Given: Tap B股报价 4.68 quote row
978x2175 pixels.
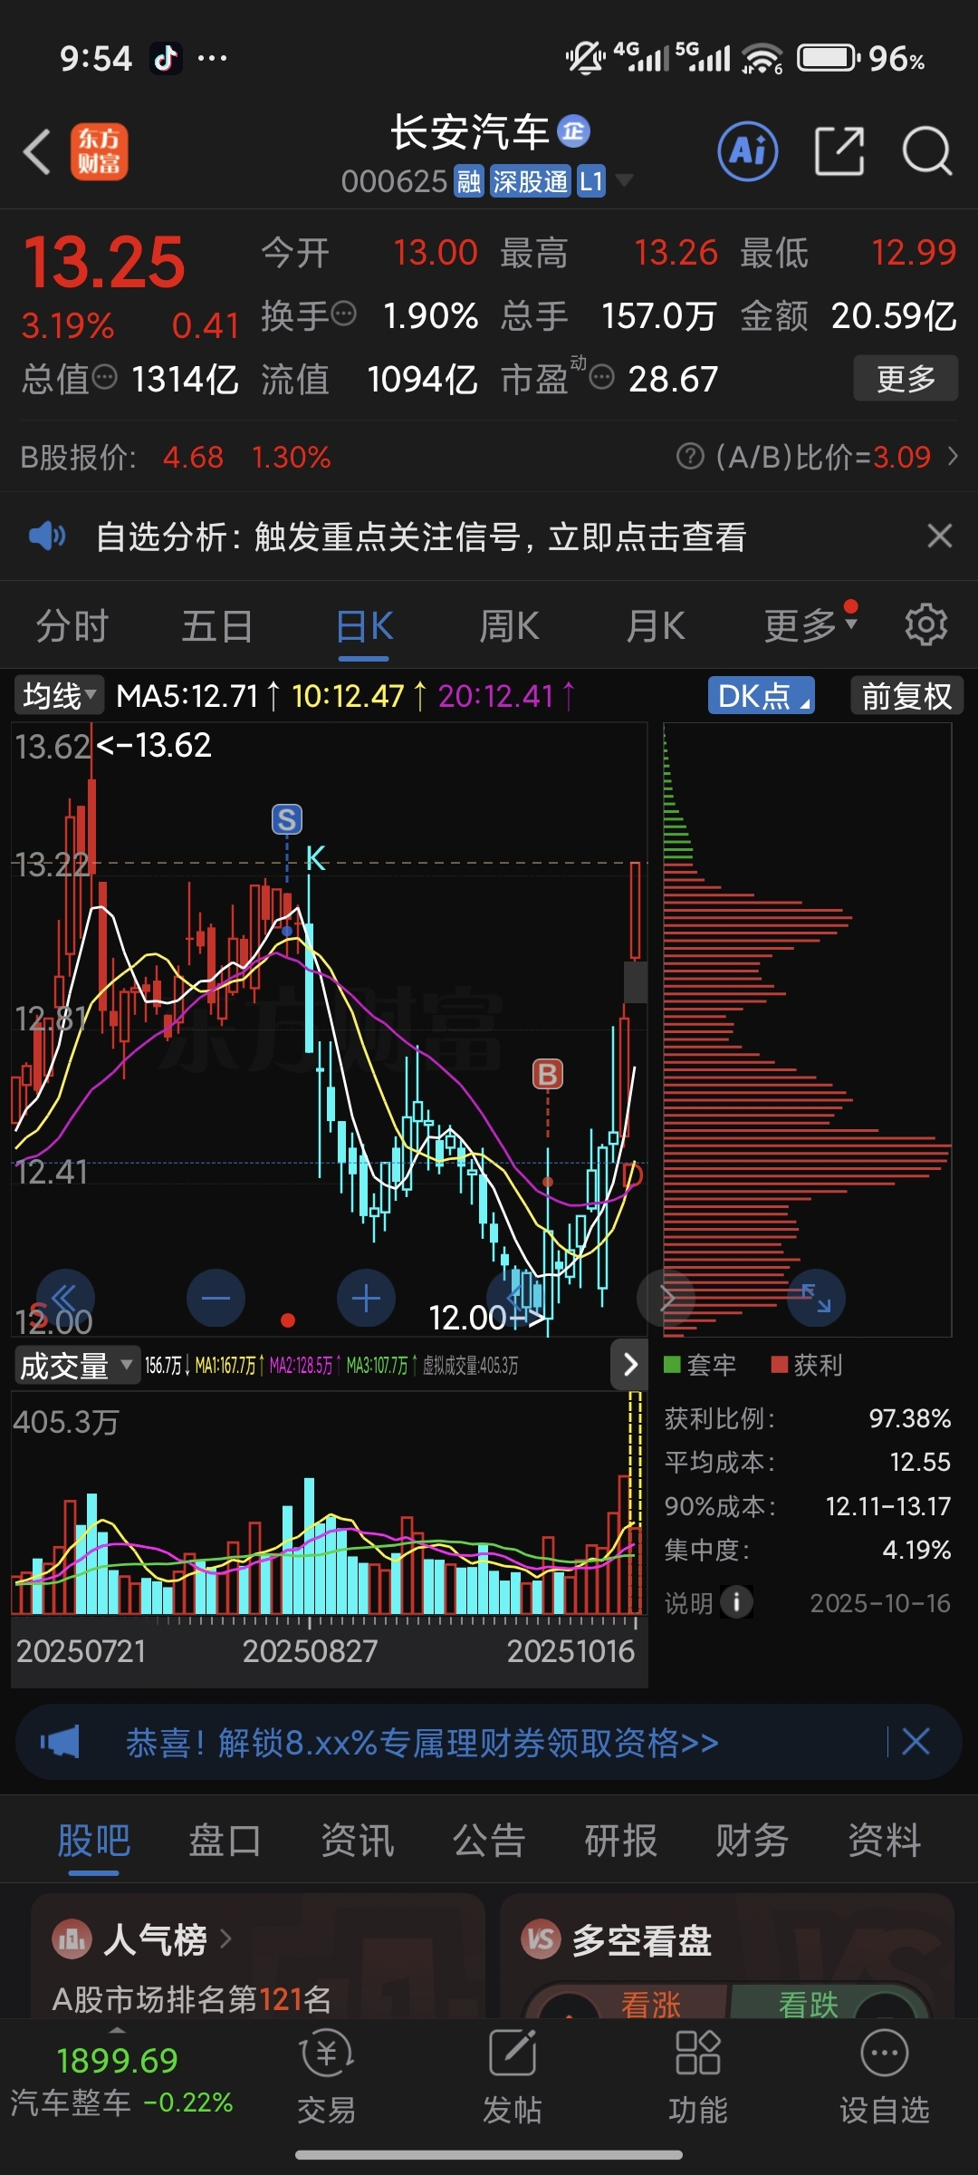Looking at the screenshot, I should point(176,457).
